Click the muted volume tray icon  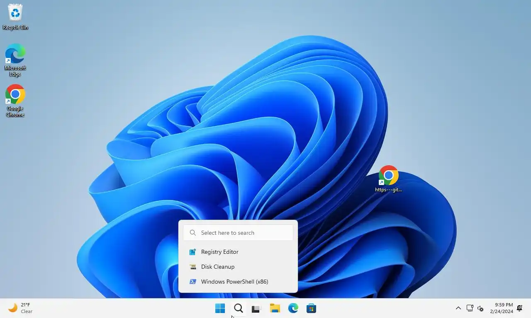[480, 308]
